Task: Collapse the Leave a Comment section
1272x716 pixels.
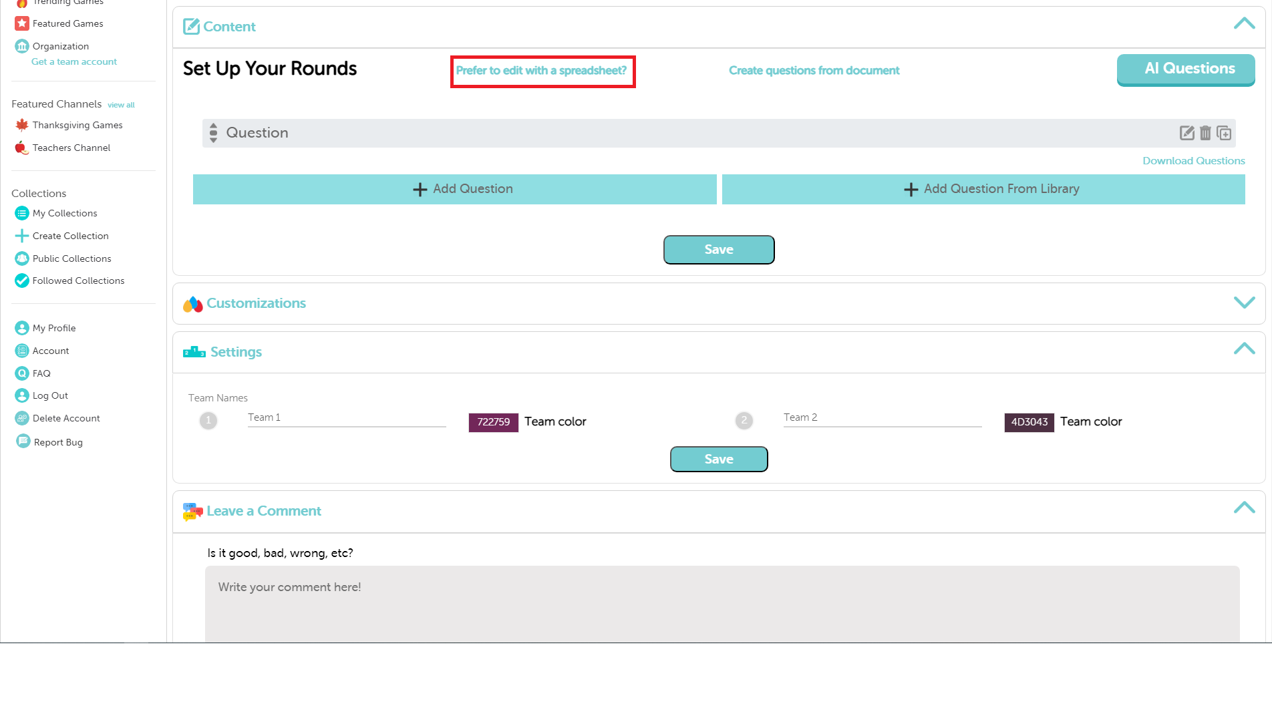Action: (x=1244, y=508)
